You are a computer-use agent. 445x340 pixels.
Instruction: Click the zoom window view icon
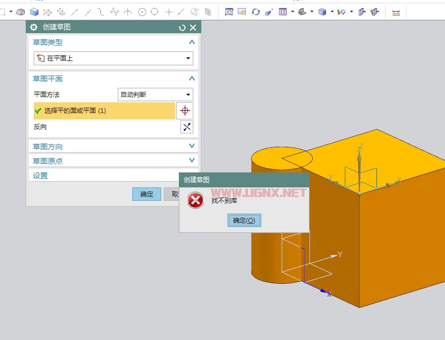229,12
